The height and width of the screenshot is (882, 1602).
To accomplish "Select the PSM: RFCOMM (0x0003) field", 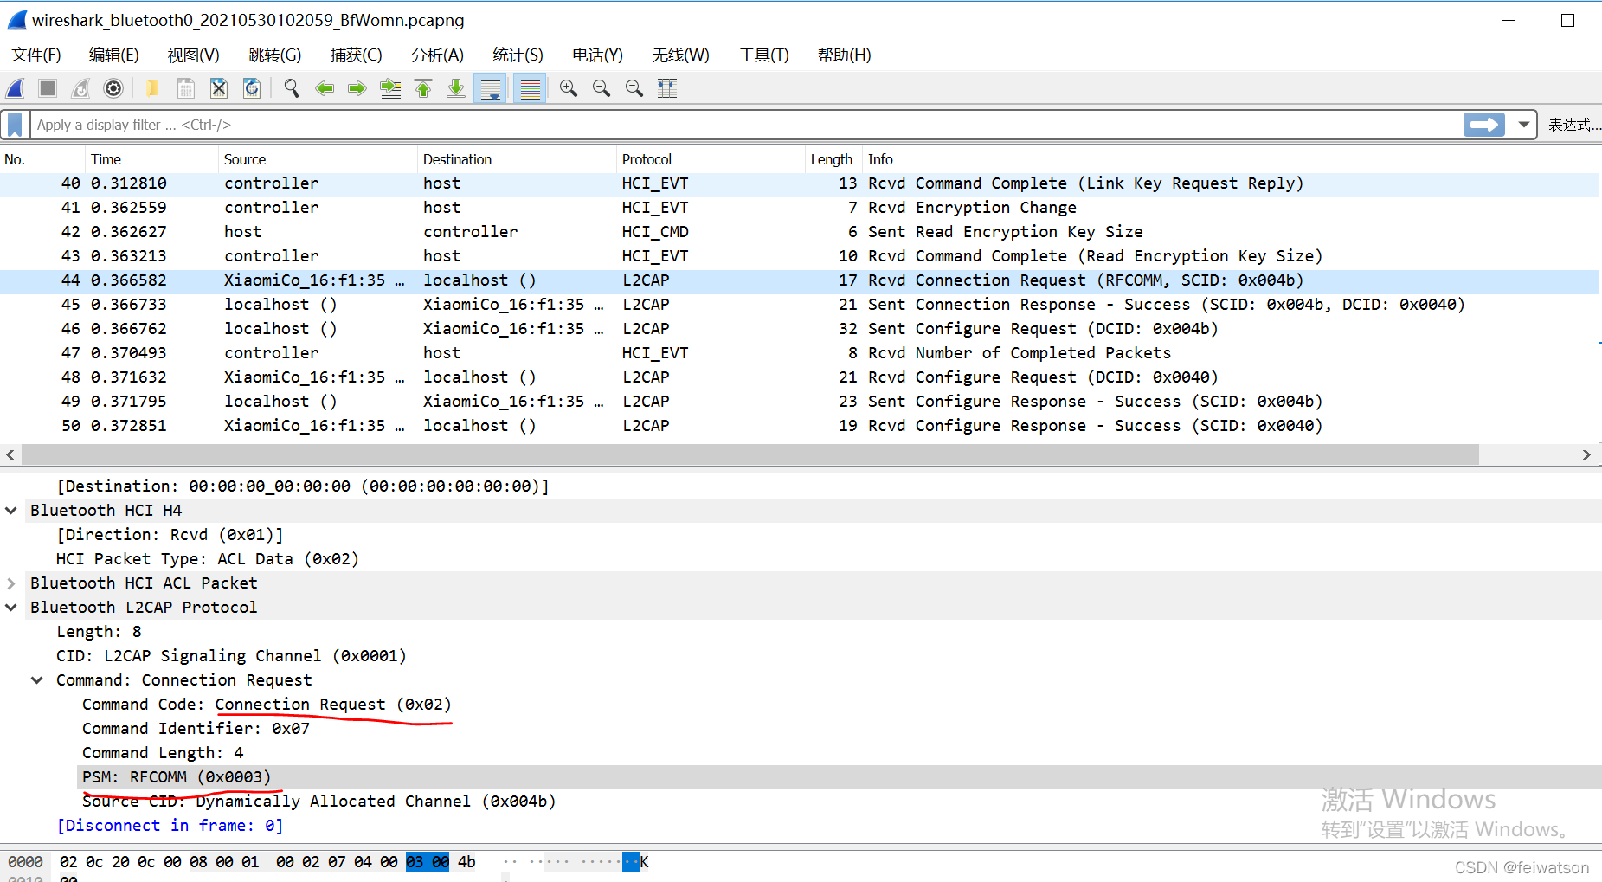I will pos(177,777).
